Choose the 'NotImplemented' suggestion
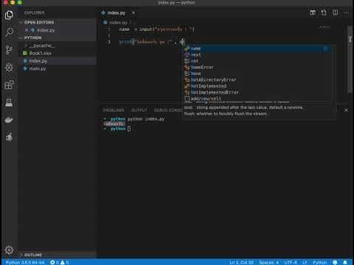Viewport: 354px width, 265px height. pyautogui.click(x=257, y=86)
